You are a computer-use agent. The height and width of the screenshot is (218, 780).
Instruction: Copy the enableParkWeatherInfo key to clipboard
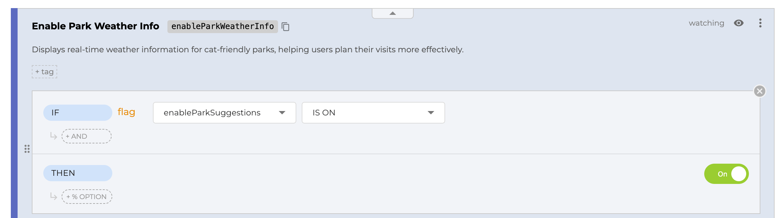coord(285,27)
